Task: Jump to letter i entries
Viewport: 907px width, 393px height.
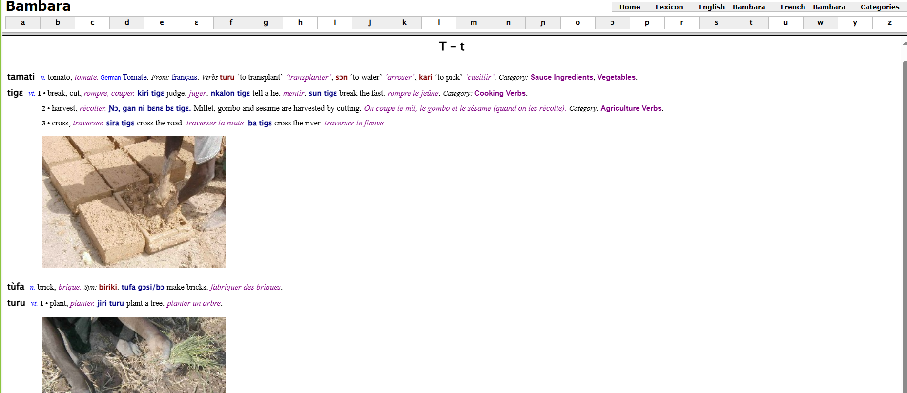Action: (335, 22)
